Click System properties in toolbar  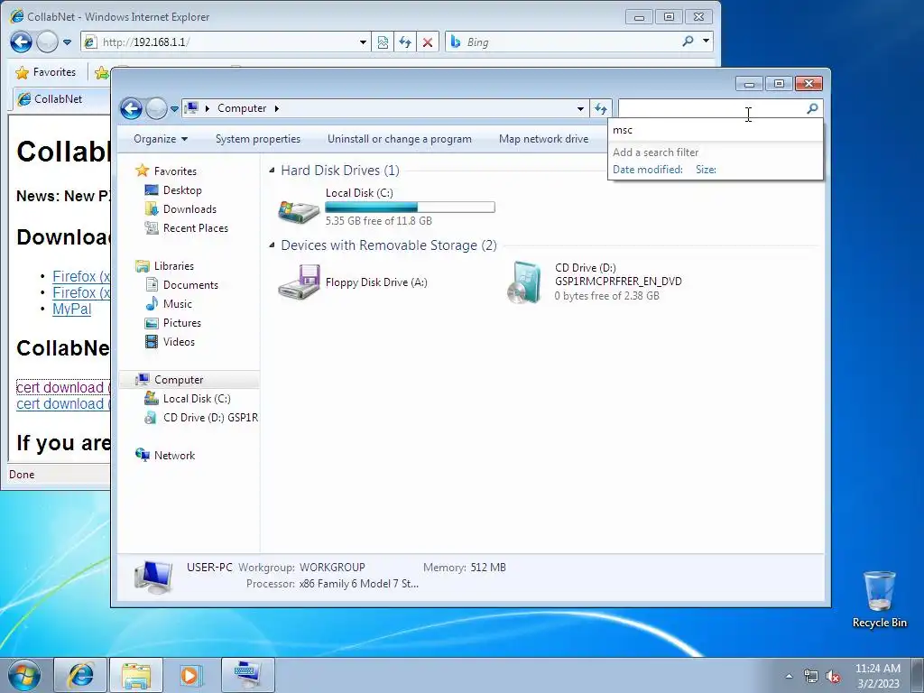tap(257, 139)
